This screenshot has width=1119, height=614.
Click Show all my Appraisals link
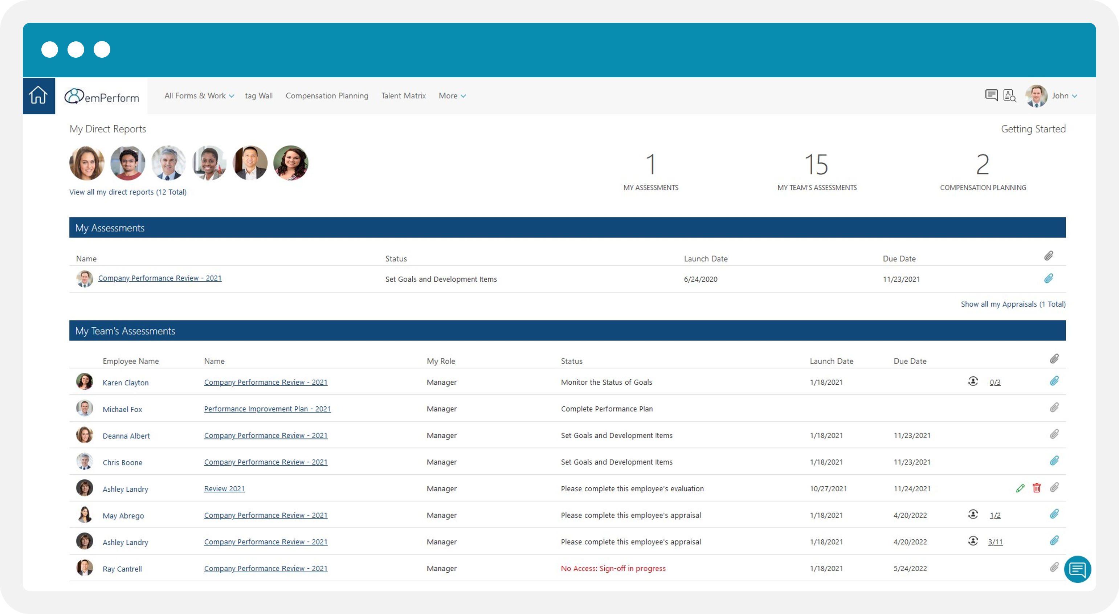(1013, 304)
